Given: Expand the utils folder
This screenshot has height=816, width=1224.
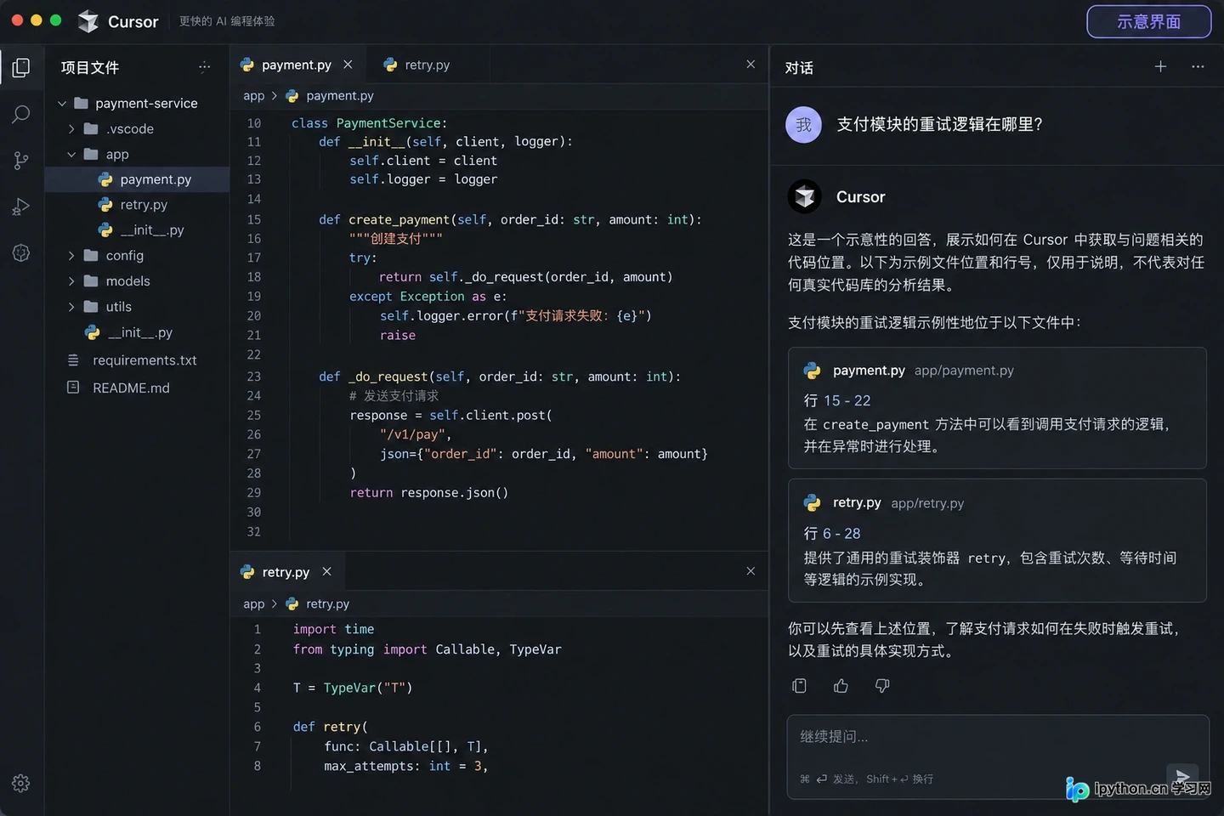Looking at the screenshot, I should [x=72, y=307].
